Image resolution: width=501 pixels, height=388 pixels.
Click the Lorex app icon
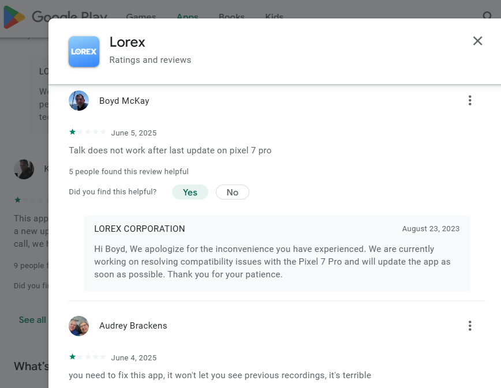tap(83, 52)
